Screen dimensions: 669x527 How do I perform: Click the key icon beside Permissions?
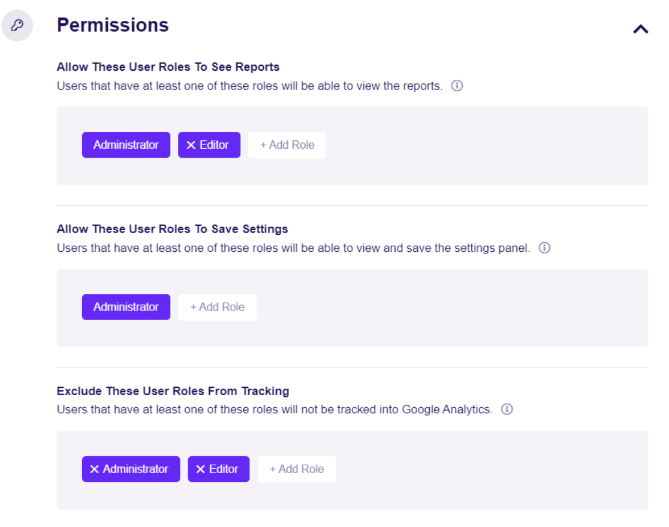17,25
